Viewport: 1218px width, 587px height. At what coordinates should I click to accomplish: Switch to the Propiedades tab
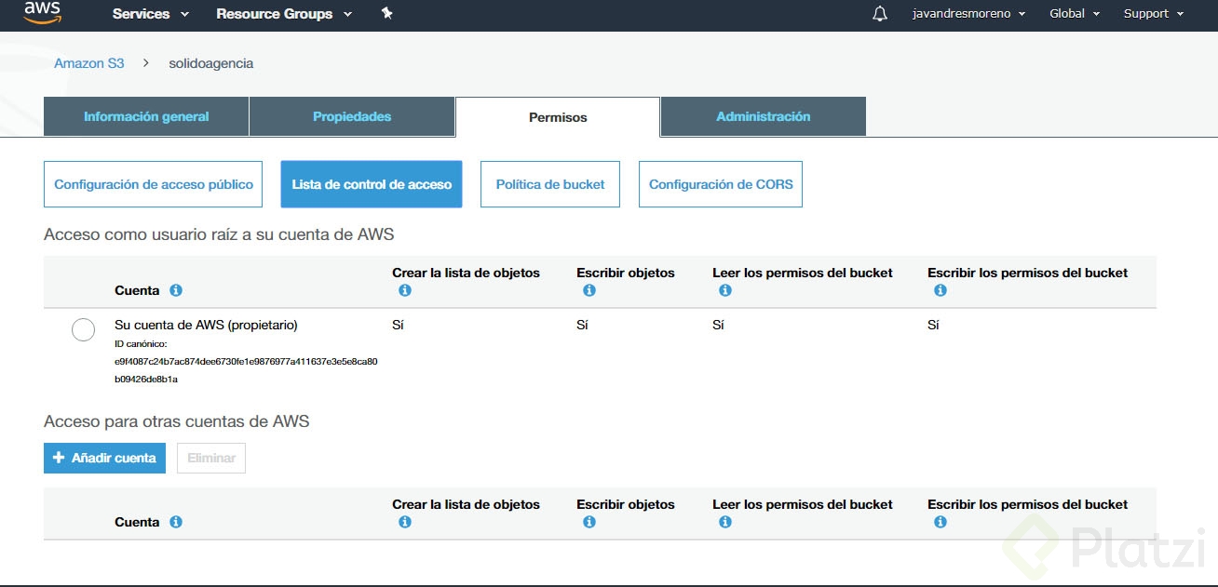tap(352, 116)
